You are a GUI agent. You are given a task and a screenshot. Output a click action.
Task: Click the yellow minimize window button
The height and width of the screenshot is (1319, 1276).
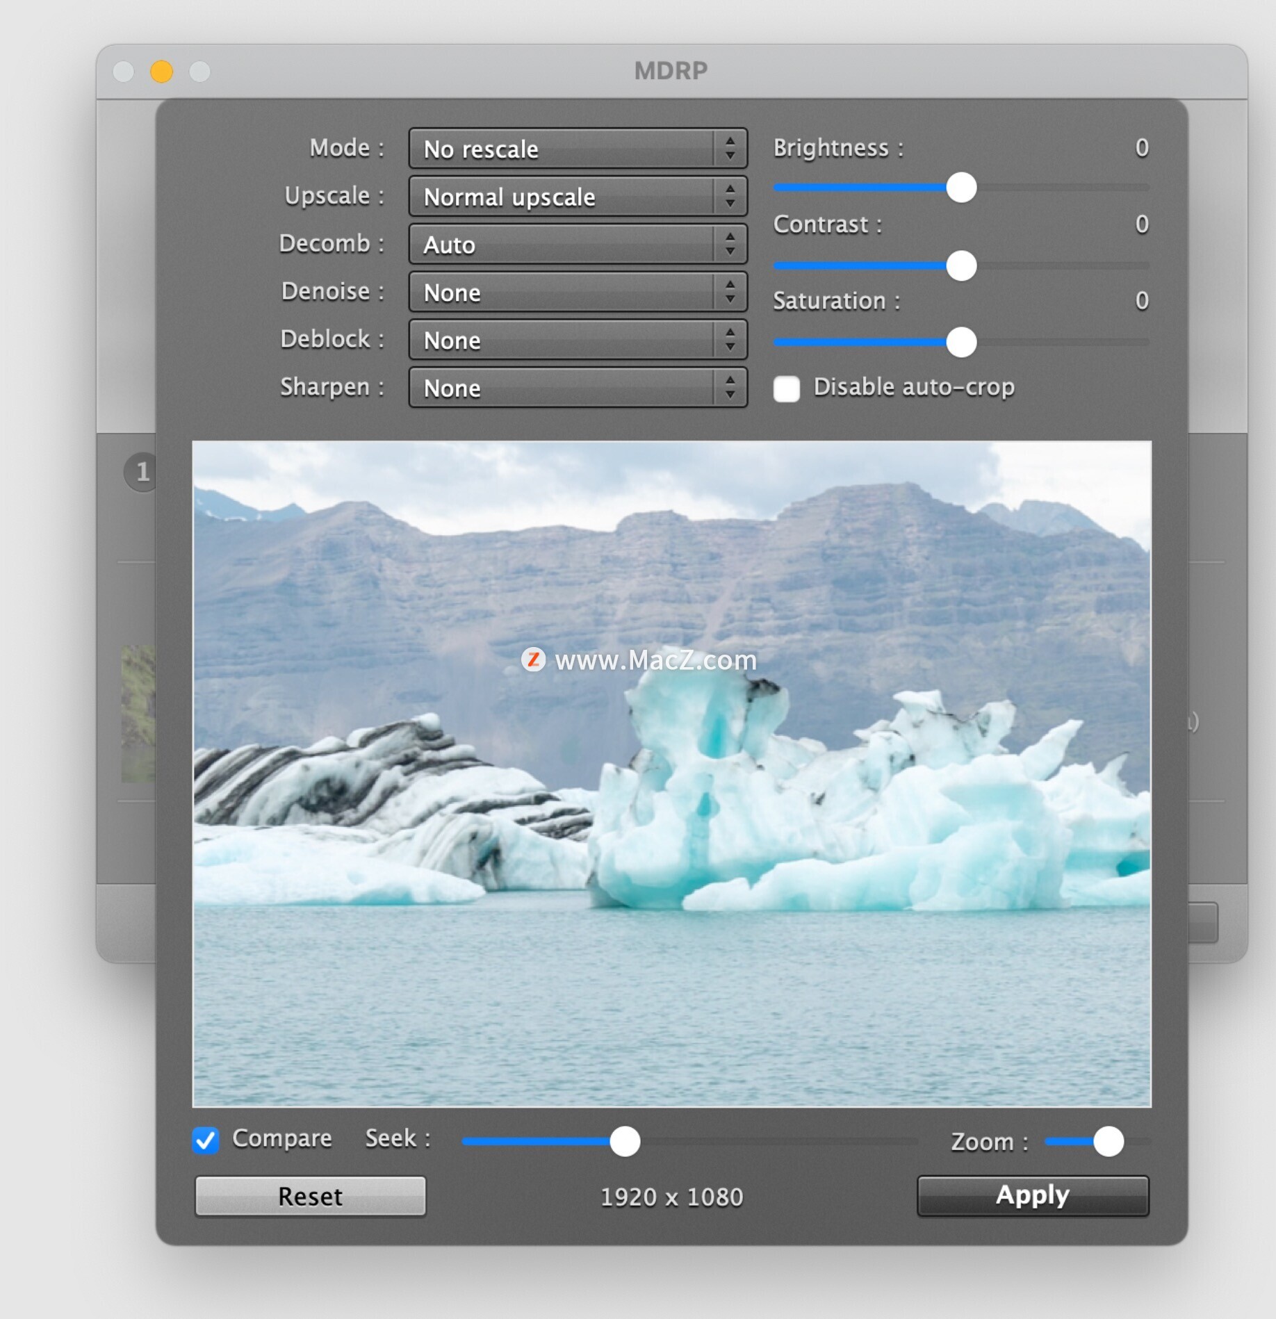click(x=162, y=72)
